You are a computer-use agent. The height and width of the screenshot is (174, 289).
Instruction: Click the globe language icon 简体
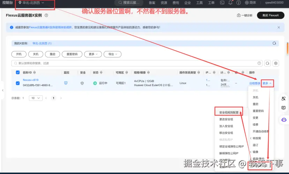[250, 2]
